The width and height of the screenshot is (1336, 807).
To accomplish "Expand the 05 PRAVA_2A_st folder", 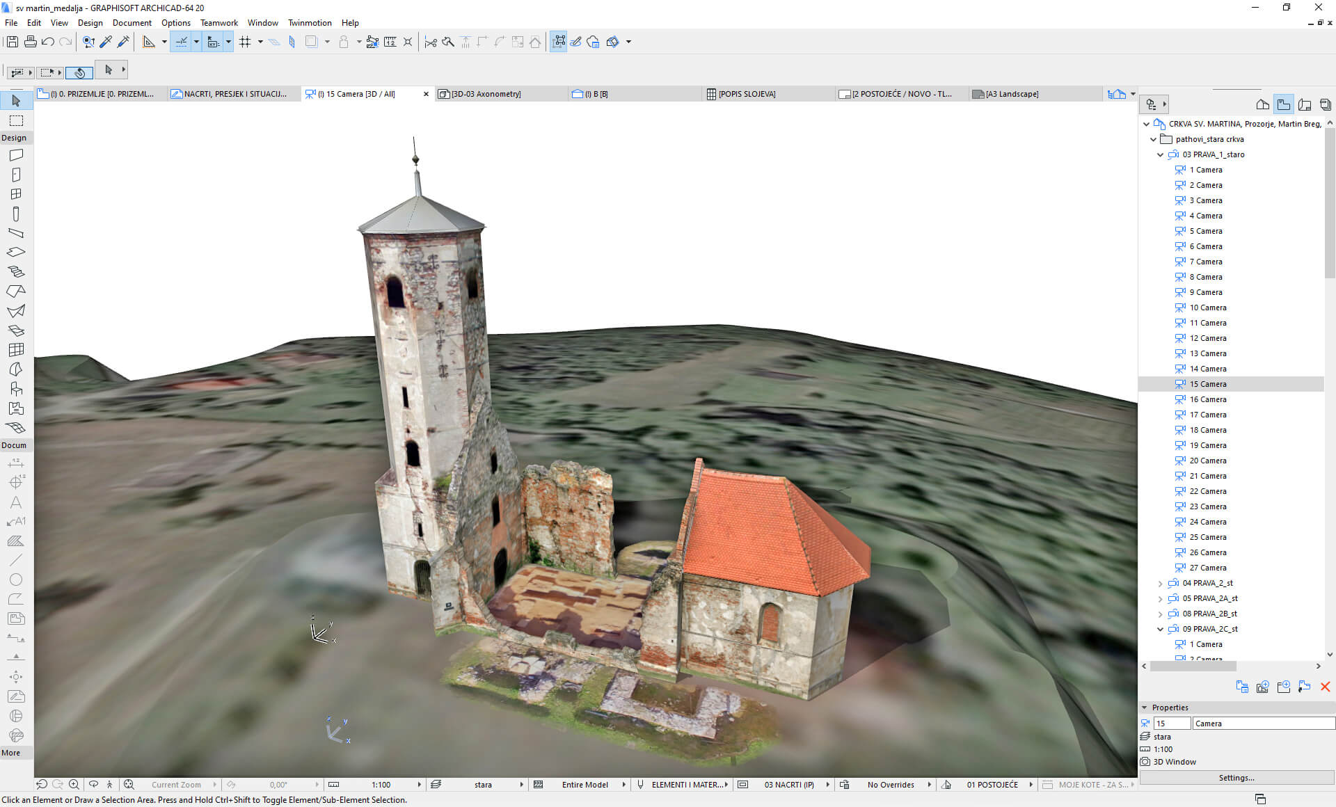I will pos(1160,598).
